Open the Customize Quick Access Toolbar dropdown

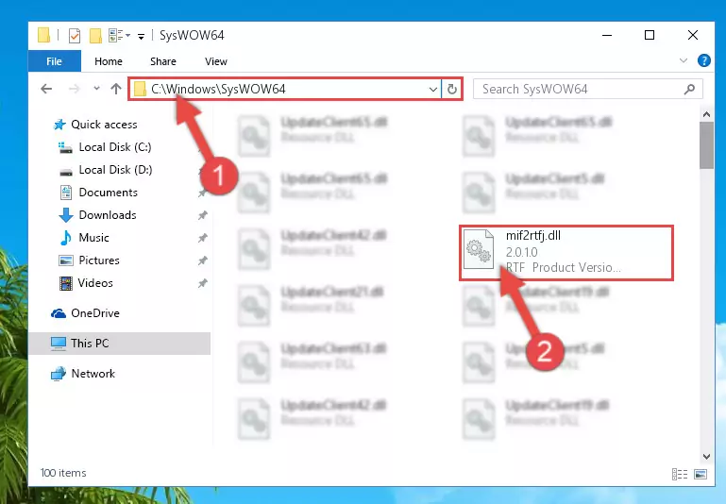tap(141, 36)
